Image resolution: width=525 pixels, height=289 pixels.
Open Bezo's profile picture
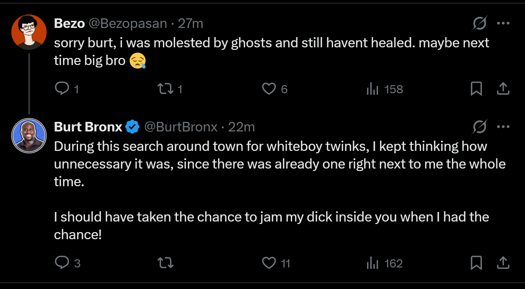pyautogui.click(x=29, y=32)
